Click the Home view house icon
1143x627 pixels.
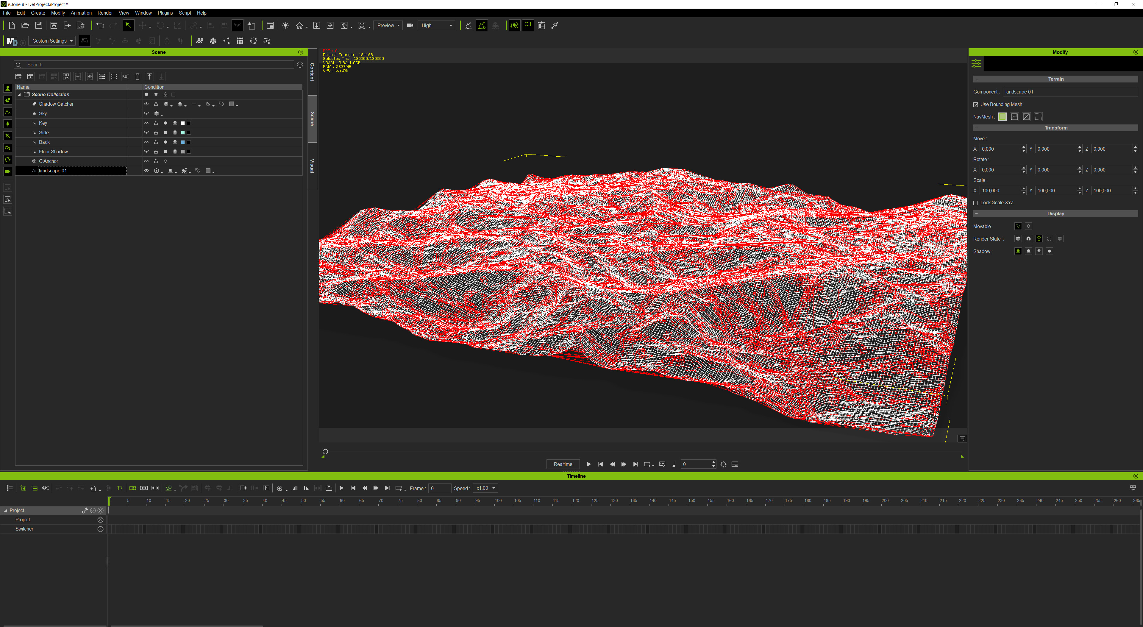point(299,25)
